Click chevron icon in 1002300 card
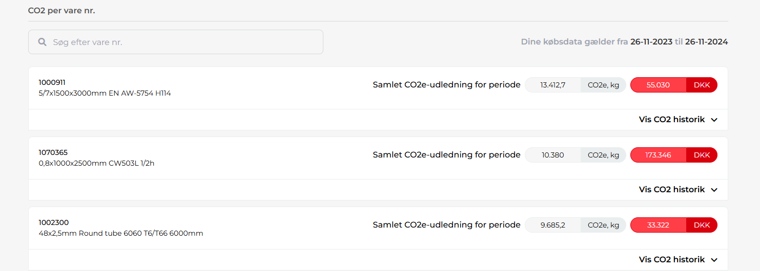The width and height of the screenshot is (760, 271). tap(714, 260)
